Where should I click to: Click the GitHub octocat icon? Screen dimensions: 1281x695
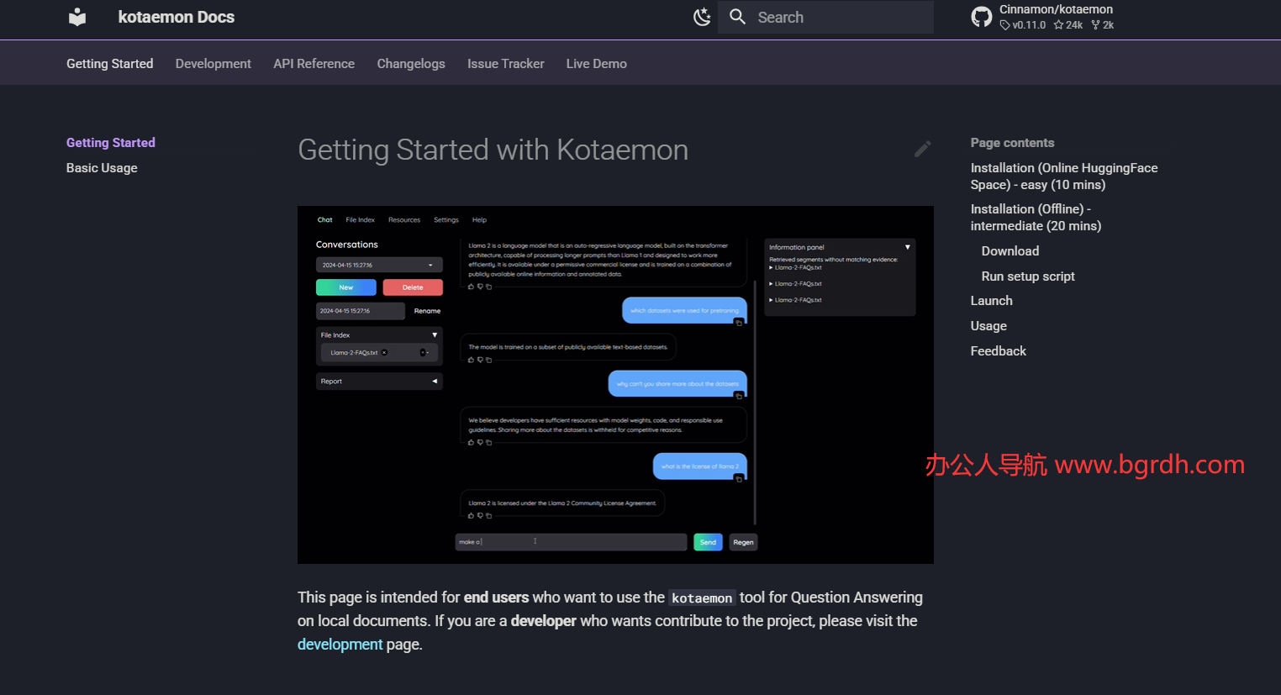click(981, 17)
